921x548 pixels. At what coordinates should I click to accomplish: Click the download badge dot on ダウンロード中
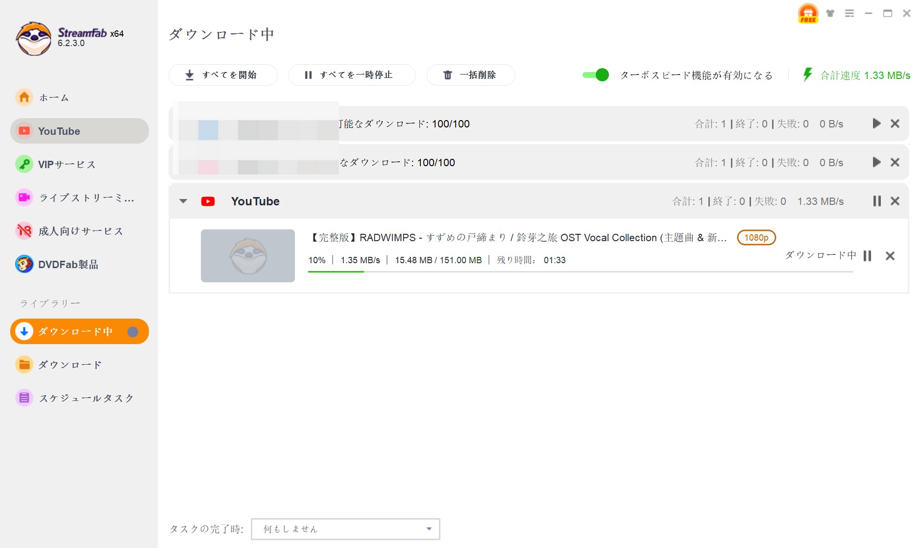click(132, 332)
